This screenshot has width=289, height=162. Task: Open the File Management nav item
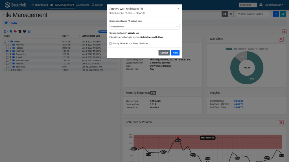click(x=62, y=5)
